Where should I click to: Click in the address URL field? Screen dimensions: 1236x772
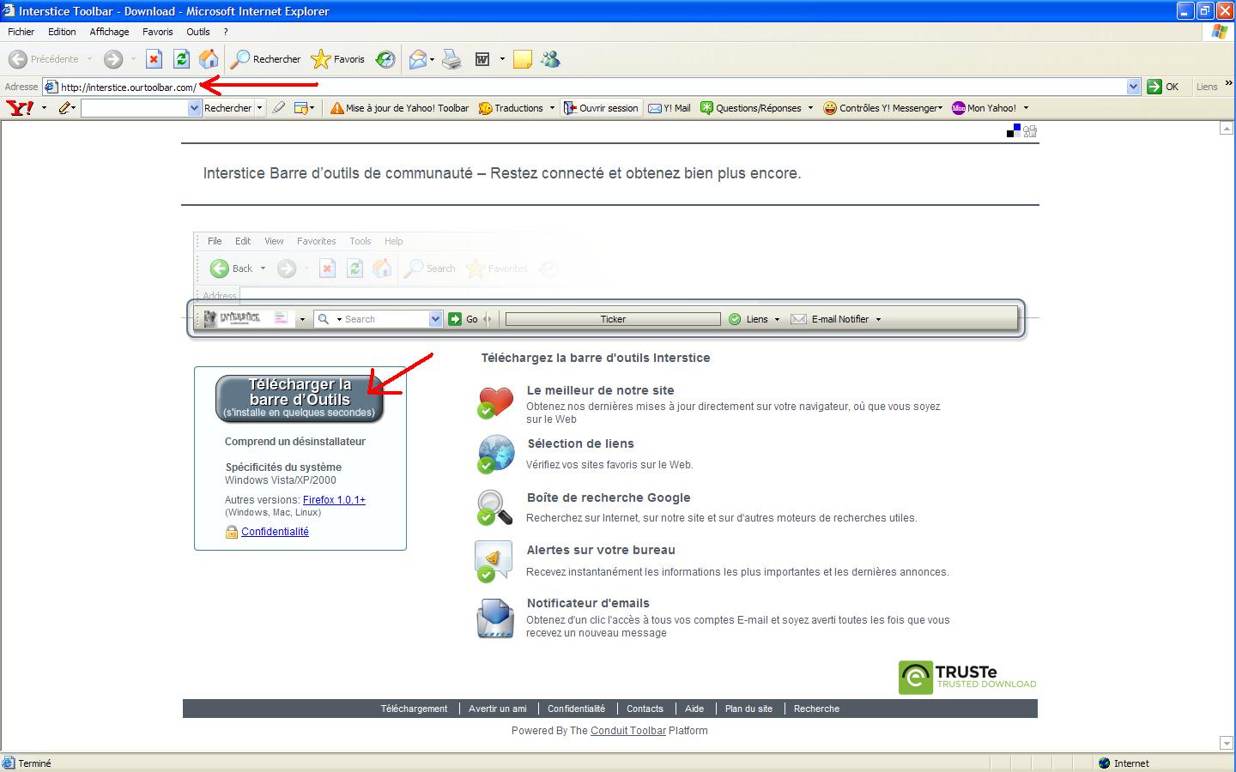[592, 87]
